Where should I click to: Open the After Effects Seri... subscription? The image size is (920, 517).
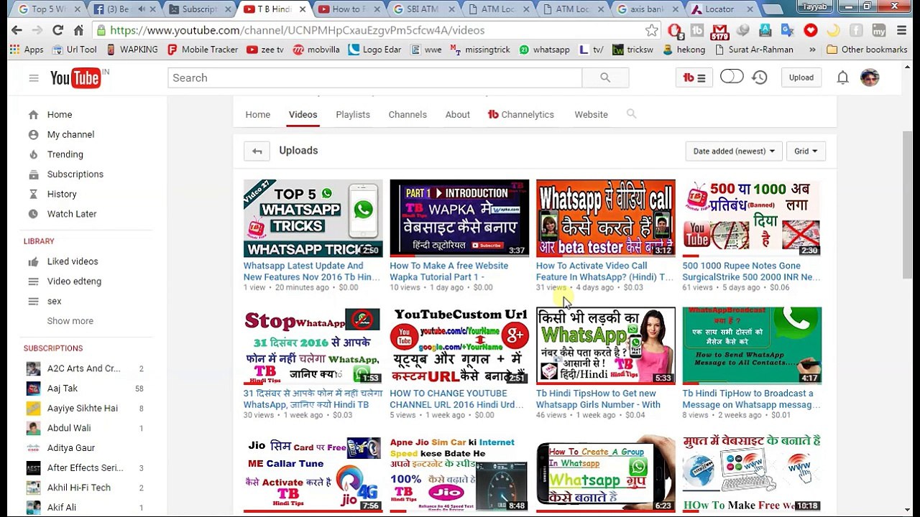[x=86, y=467]
